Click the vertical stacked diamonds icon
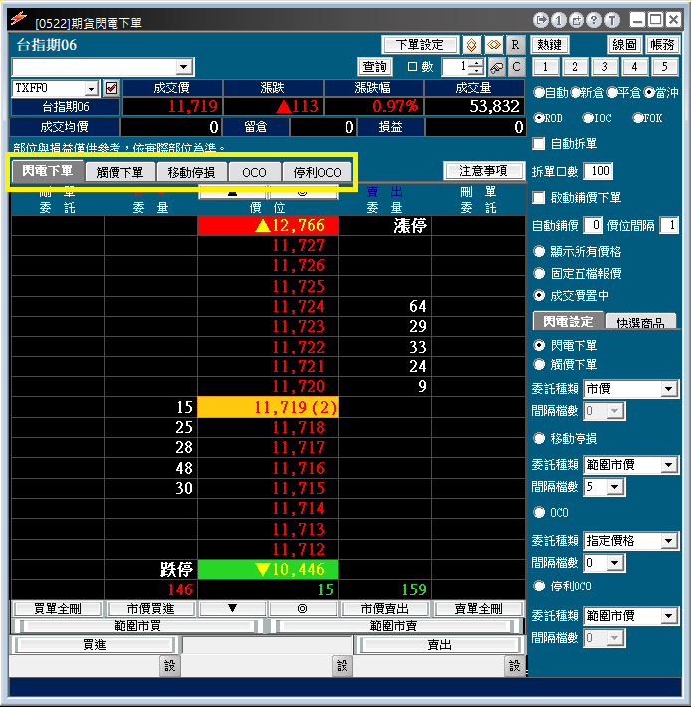This screenshot has height=707, width=691. pyautogui.click(x=471, y=45)
